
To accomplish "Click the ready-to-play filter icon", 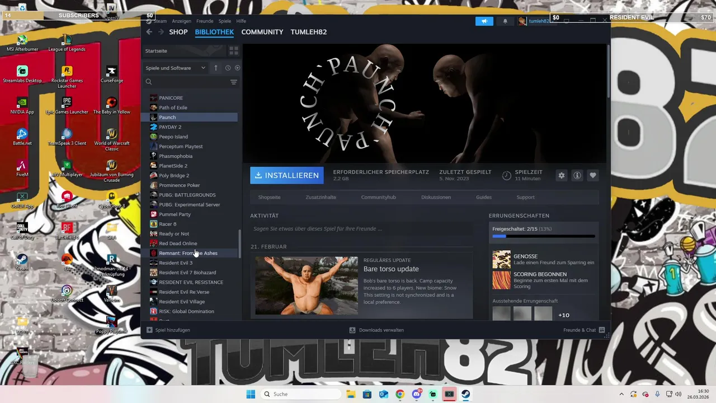I will pos(237,68).
